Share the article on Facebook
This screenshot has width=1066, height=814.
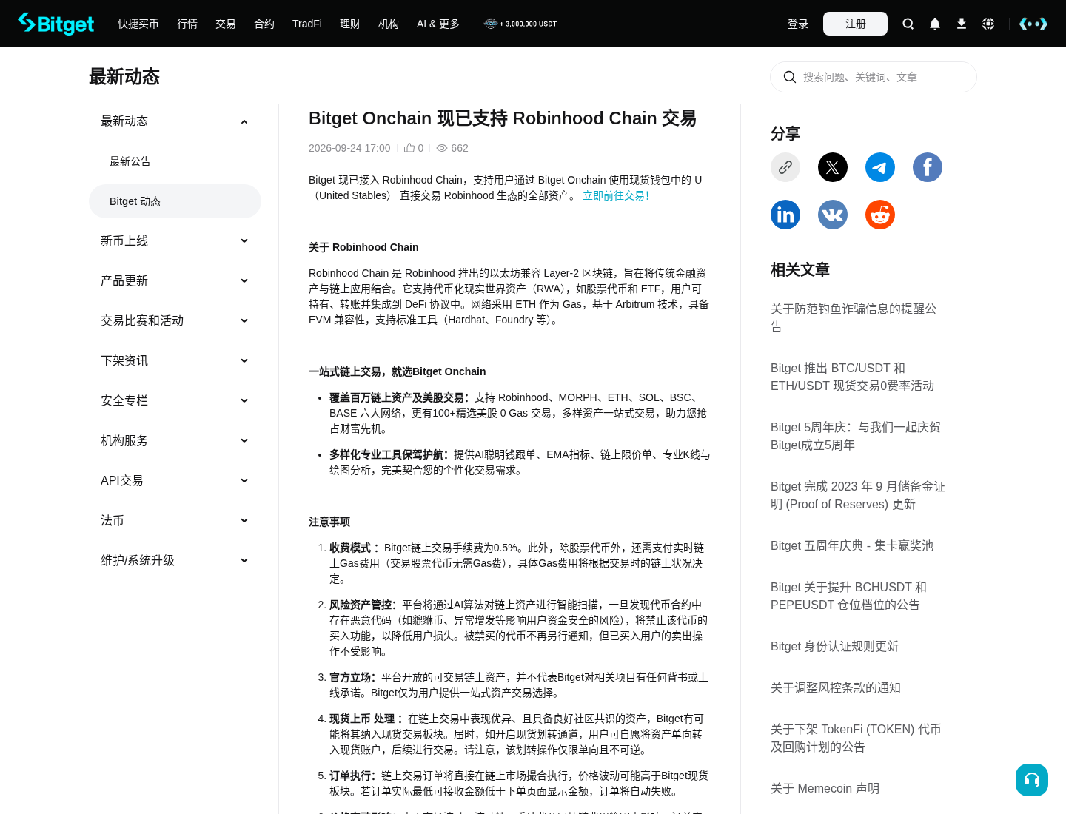pos(928,167)
